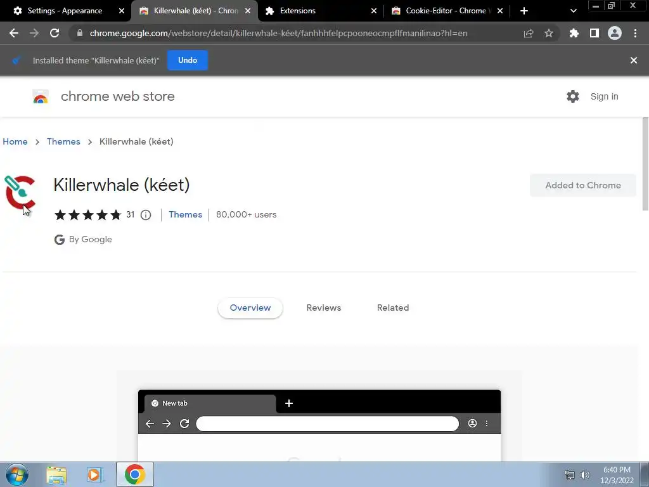Dismiss the installed theme infobar
649x487 pixels.
pyautogui.click(x=633, y=60)
